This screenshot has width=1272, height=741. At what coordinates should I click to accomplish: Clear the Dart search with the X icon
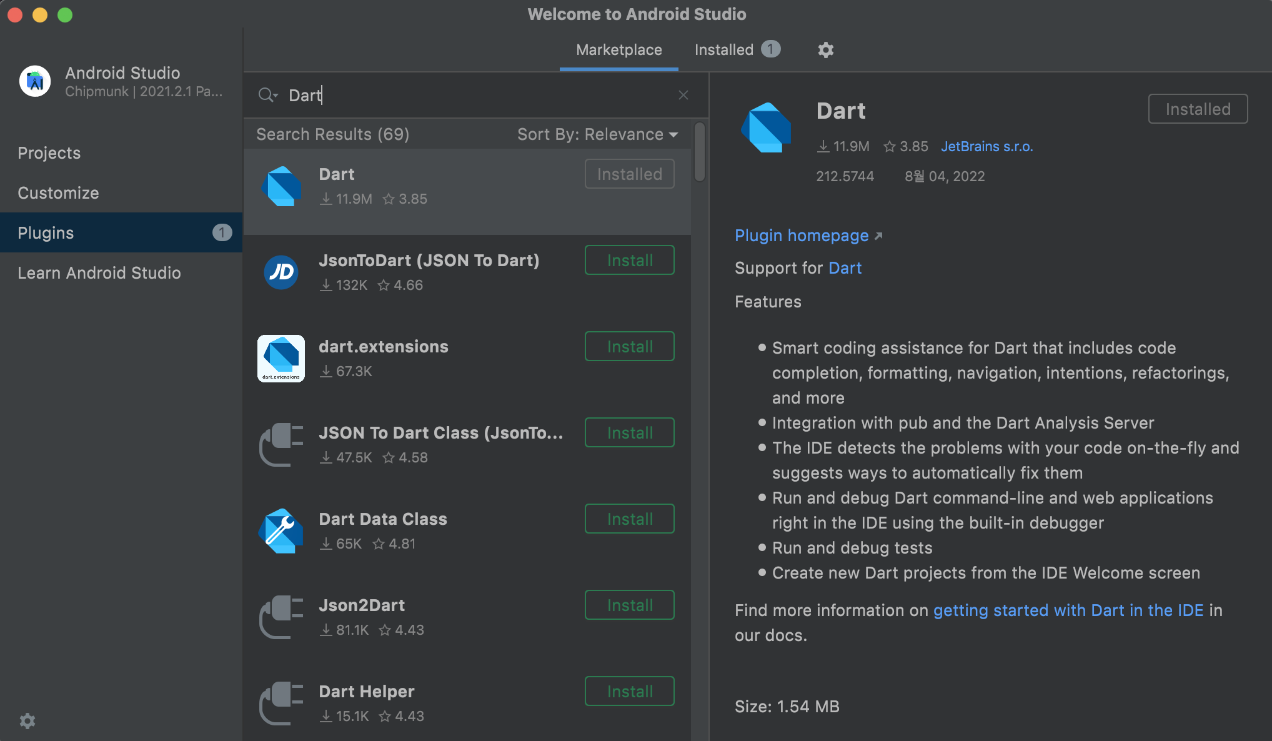(683, 95)
